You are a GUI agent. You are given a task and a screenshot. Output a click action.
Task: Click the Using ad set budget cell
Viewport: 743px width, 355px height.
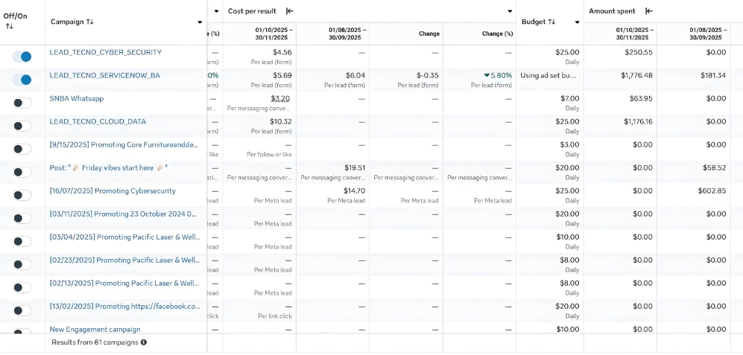coord(548,75)
